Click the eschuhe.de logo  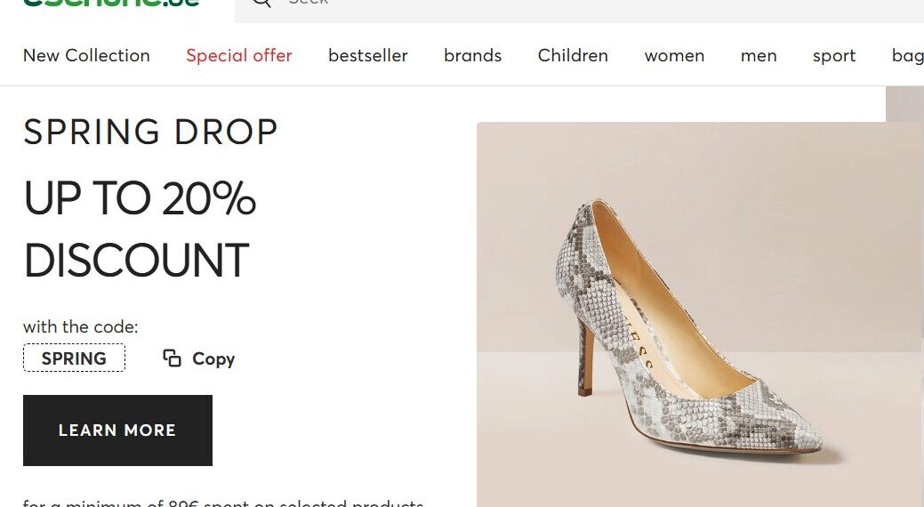click(x=111, y=3)
